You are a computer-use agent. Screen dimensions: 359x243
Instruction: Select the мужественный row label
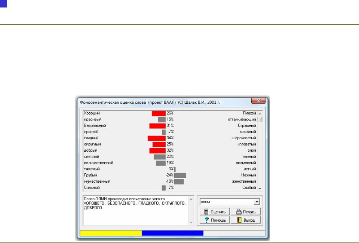point(97,181)
